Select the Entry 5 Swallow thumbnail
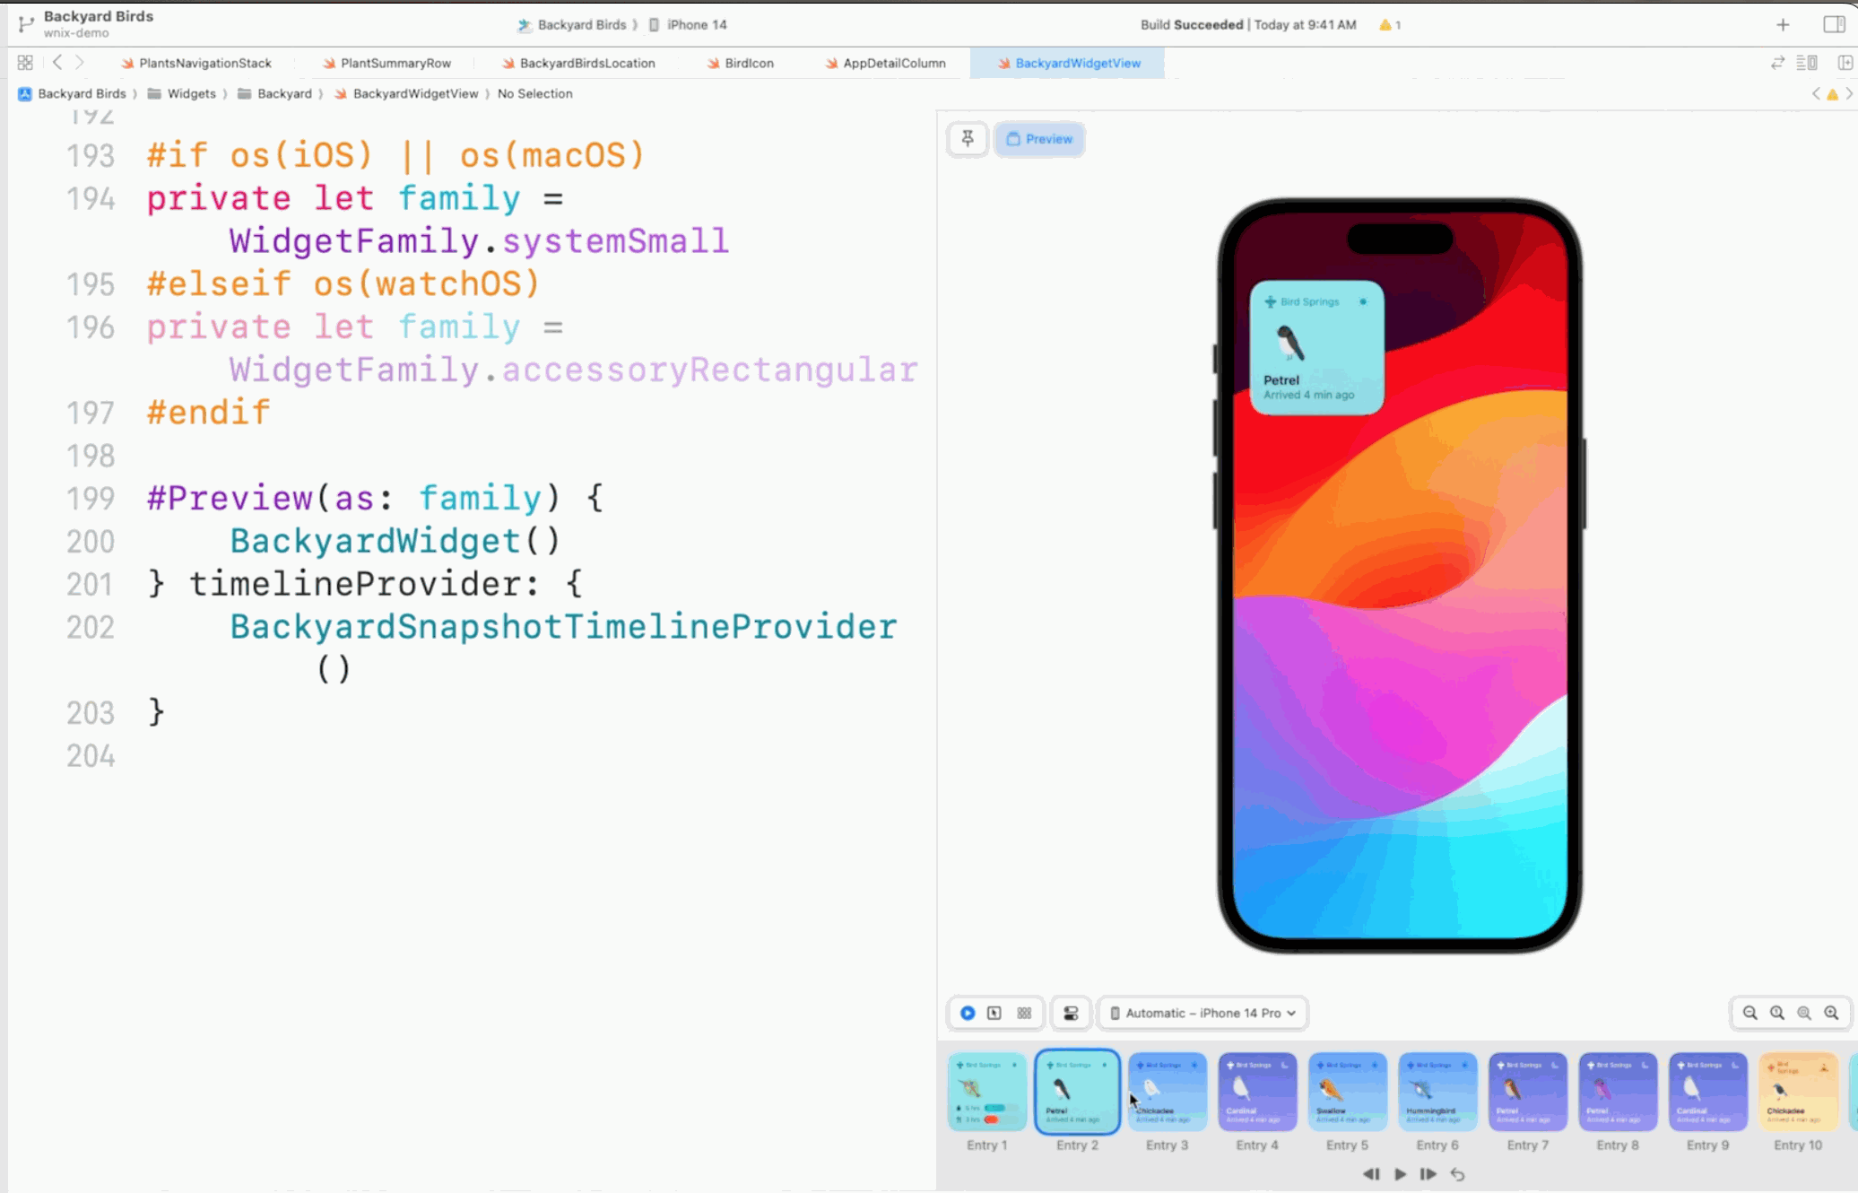 (1347, 1093)
